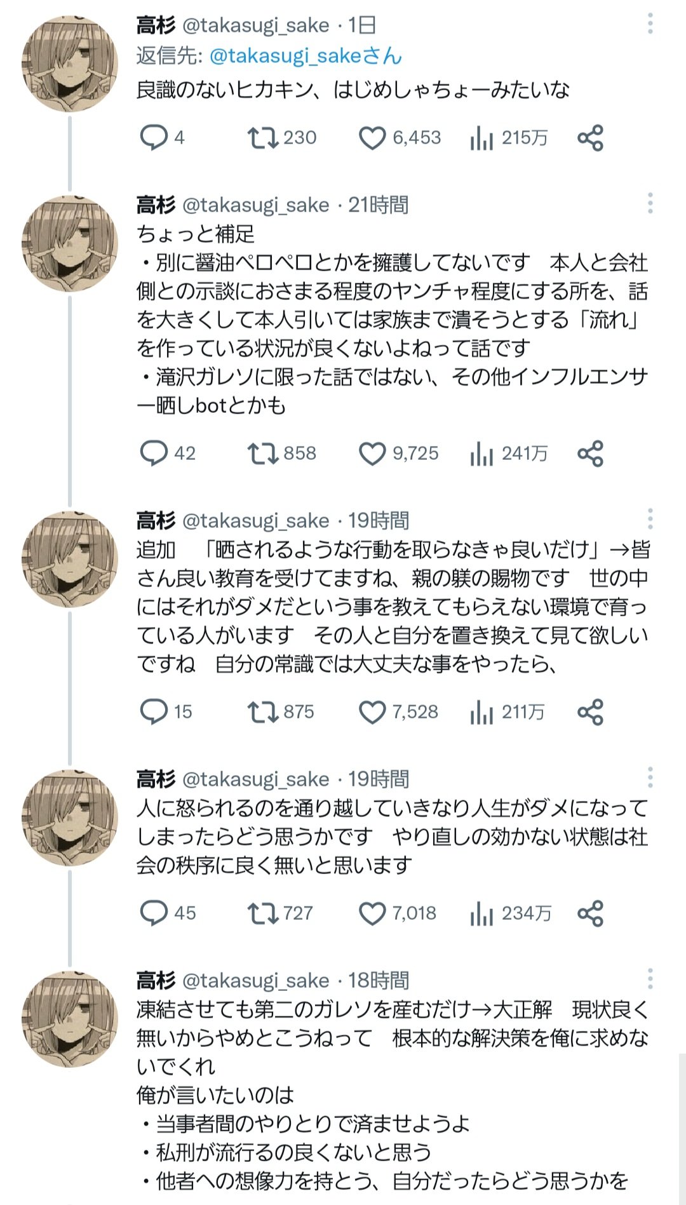Retweet the tweet with 858 retweets
686x1205 pixels.
[x=262, y=454]
